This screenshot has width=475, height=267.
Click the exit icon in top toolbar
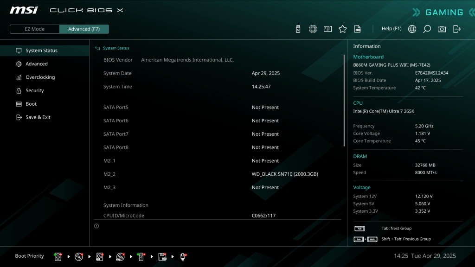click(x=457, y=29)
